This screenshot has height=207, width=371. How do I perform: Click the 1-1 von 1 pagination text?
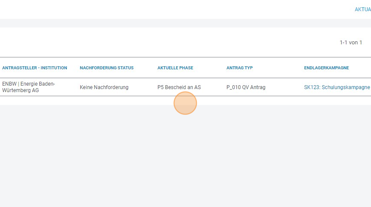[351, 43]
